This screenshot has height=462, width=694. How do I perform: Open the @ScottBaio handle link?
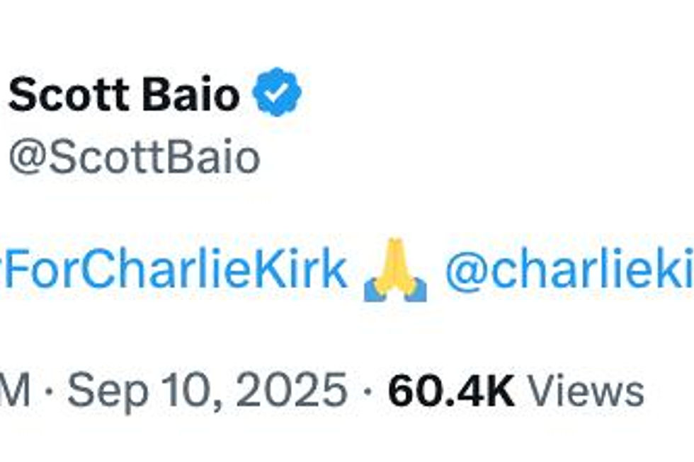click(134, 158)
